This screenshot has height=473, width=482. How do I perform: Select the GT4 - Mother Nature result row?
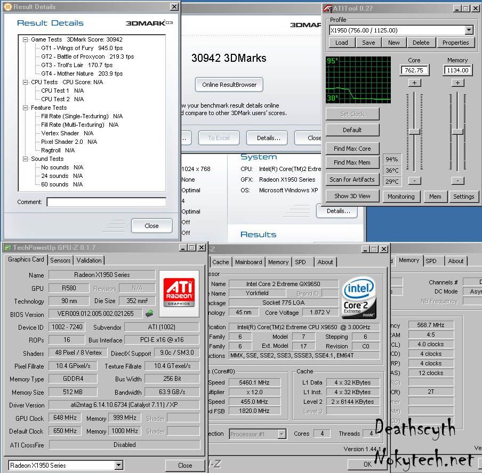[x=82, y=74]
